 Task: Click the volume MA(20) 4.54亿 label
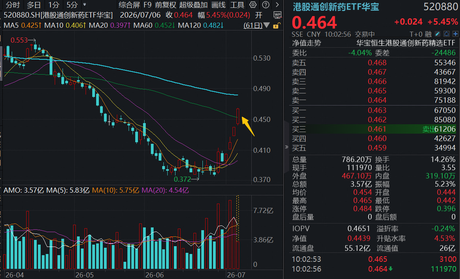(x=165, y=190)
